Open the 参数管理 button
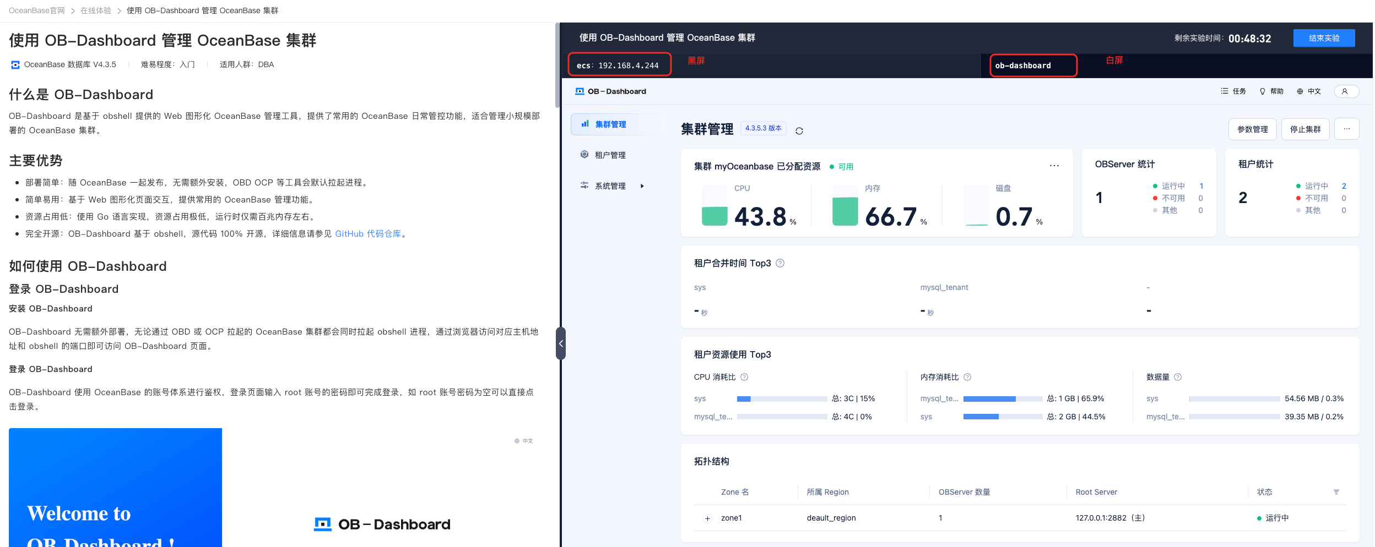 [x=1252, y=129]
